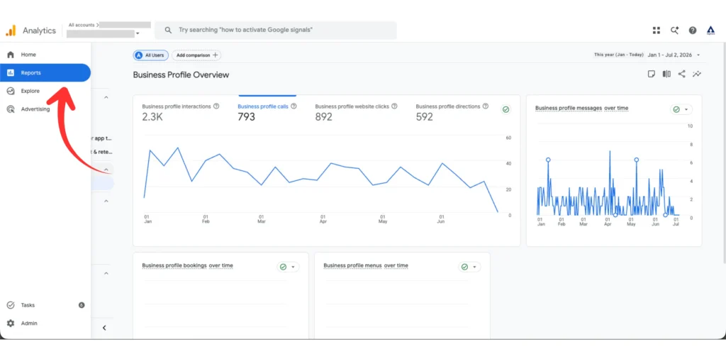Open the insights sparkle search icon
Viewport: 726px width, 359px height.
click(675, 30)
